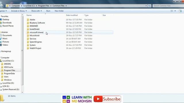The width and height of the screenshot is (184, 103).
Task: Go to Computer in the breadcrumb
Action: (16, 6)
